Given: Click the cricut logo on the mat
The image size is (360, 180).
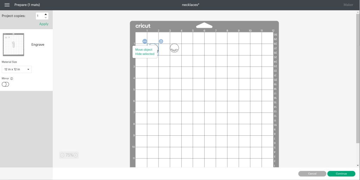Looking at the screenshot, I should 143,26.
